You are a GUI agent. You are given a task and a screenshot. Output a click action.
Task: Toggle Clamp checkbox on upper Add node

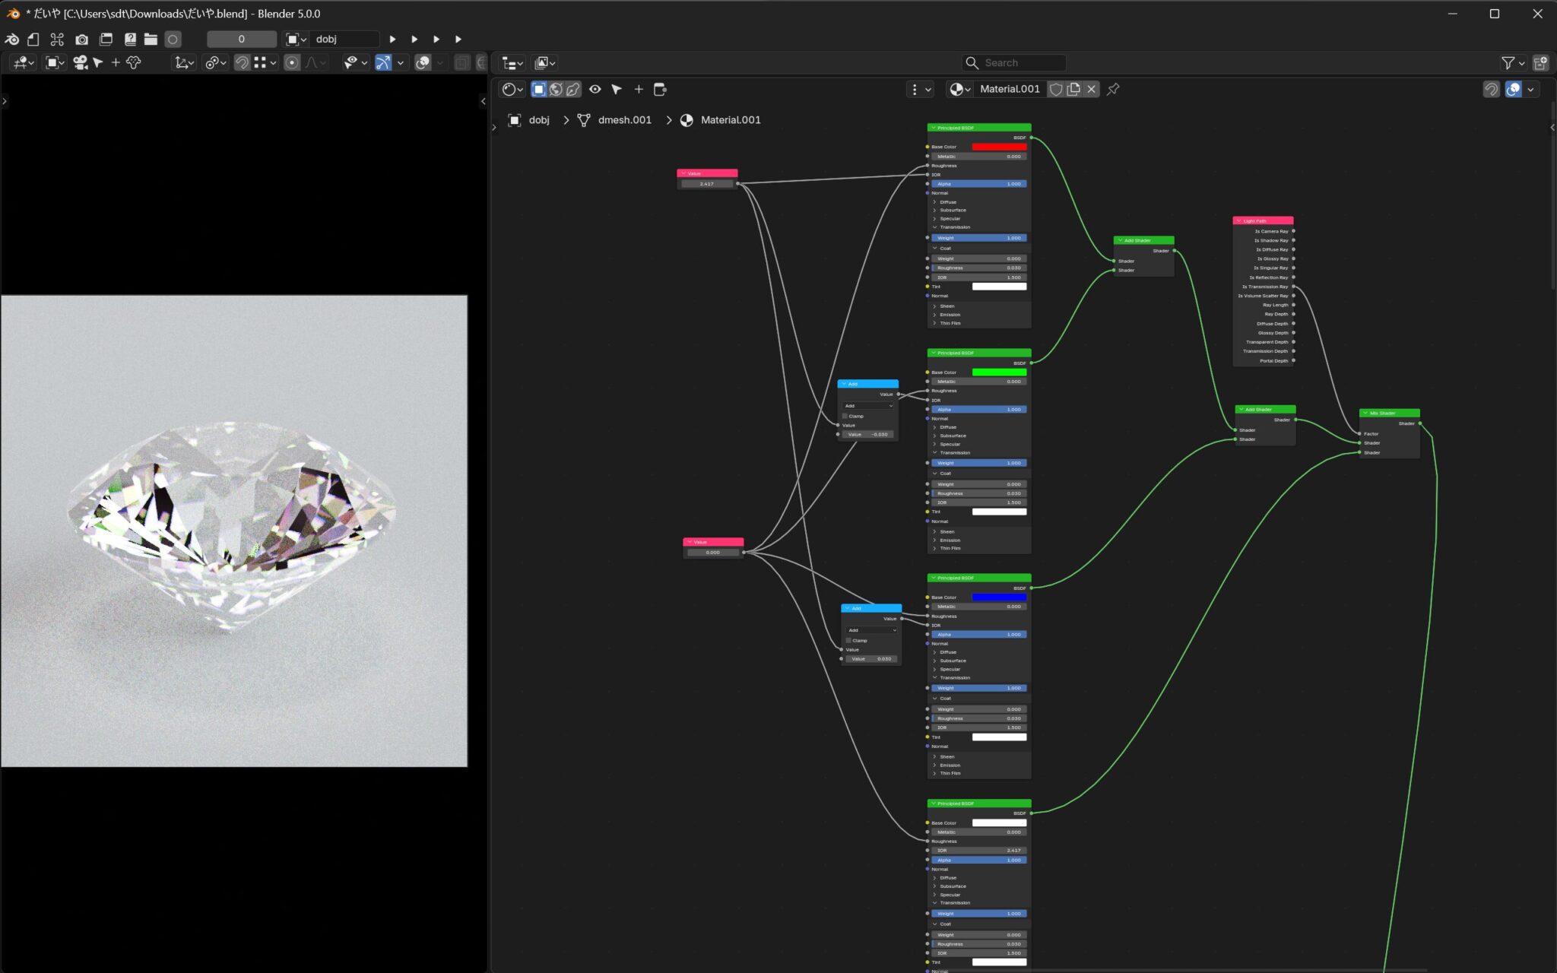click(x=845, y=416)
